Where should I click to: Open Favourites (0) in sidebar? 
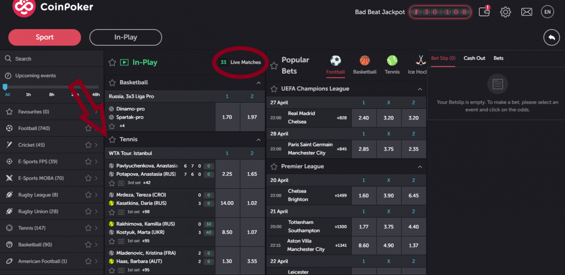[x=52, y=111]
